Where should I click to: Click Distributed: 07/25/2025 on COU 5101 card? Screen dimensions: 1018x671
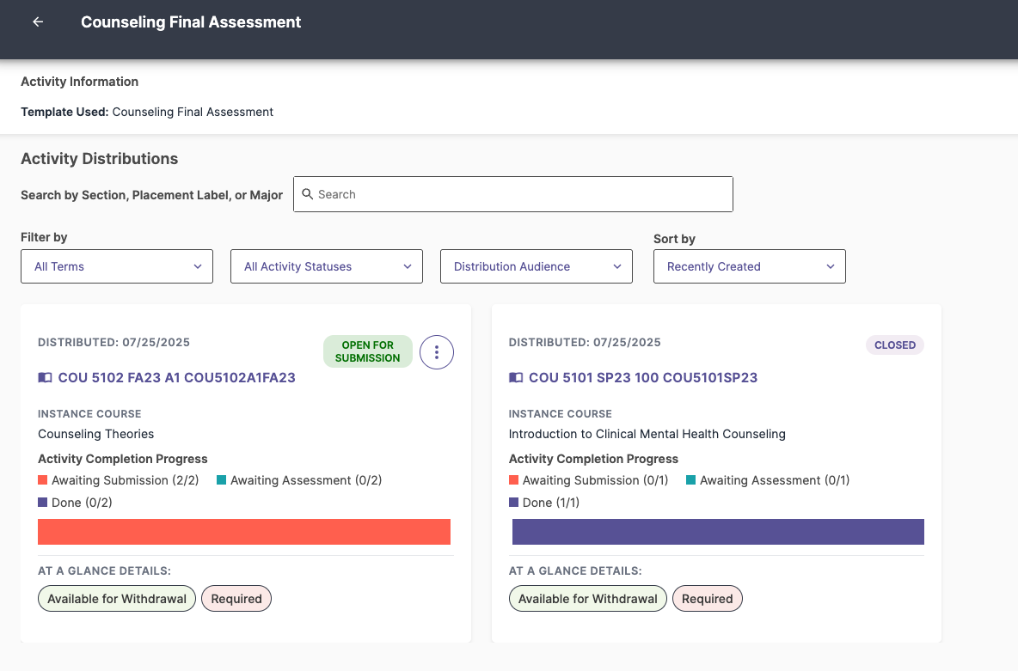click(x=585, y=343)
